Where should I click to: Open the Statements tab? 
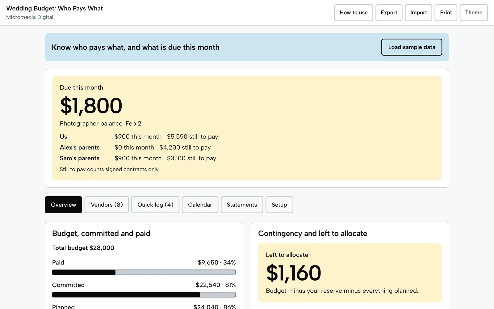coord(242,205)
